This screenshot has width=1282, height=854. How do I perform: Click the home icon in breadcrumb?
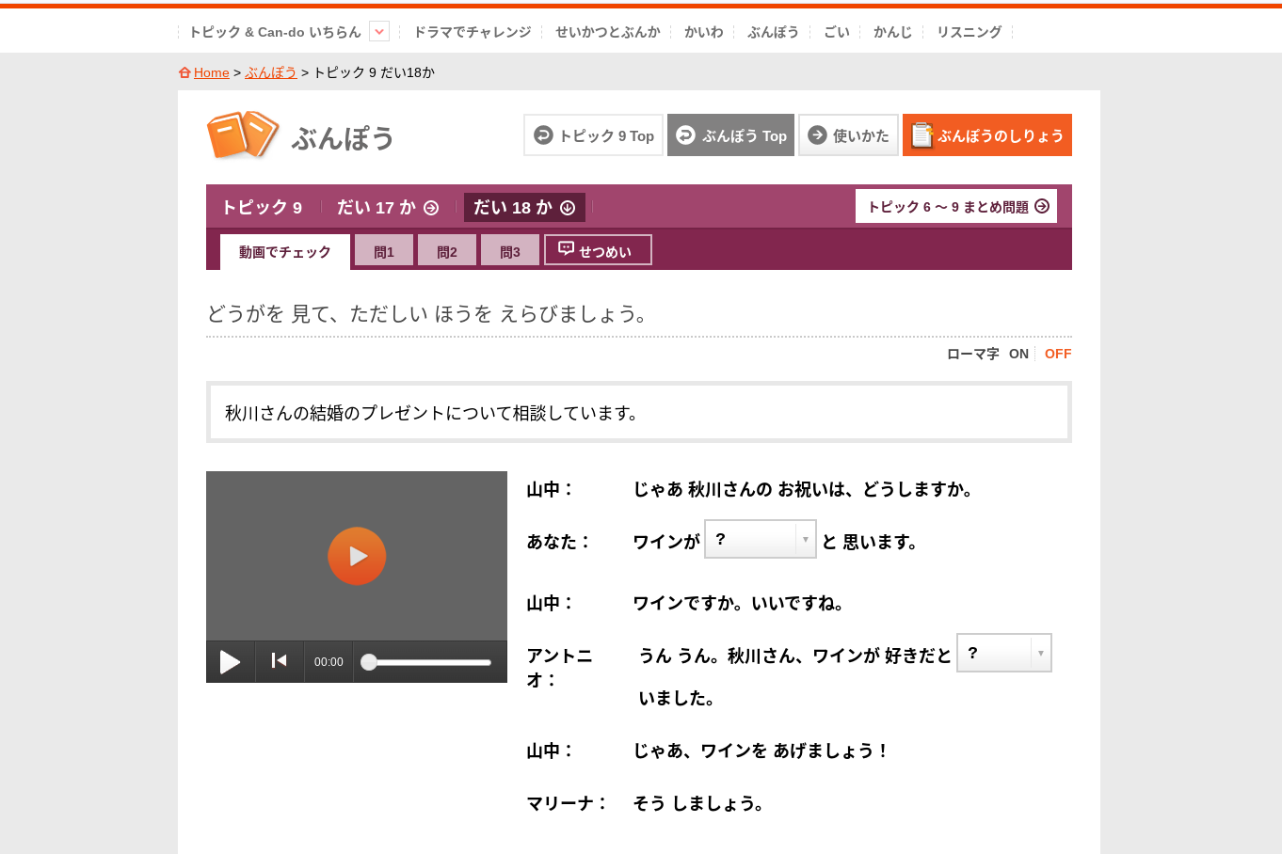coord(184,72)
